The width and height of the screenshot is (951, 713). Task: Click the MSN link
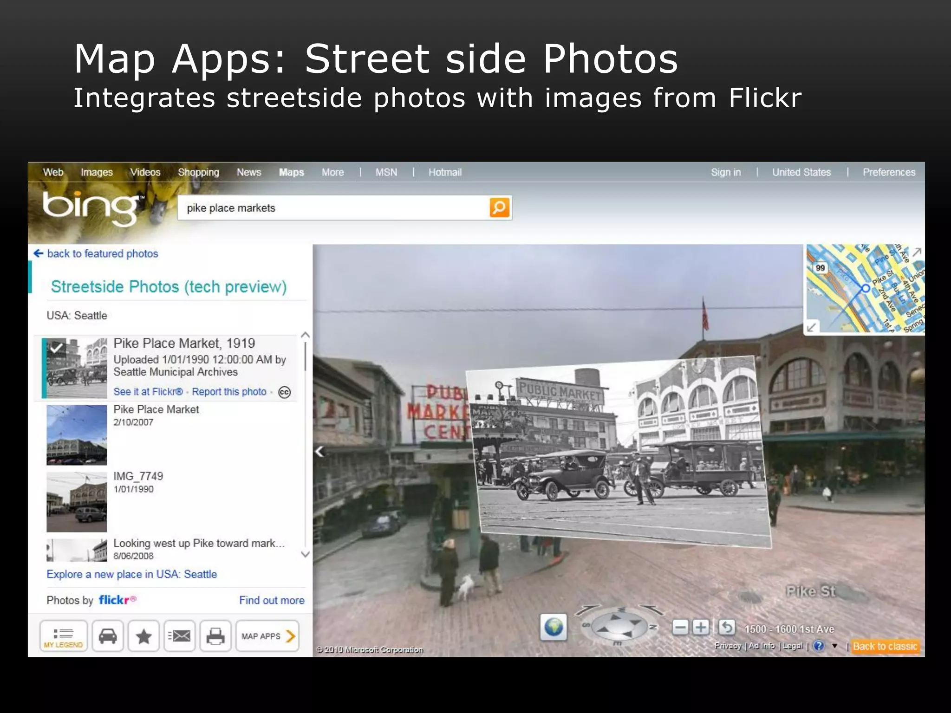pos(386,172)
